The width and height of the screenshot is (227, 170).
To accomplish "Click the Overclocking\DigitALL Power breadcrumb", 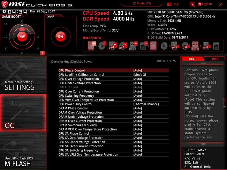I will tap(72, 62).
